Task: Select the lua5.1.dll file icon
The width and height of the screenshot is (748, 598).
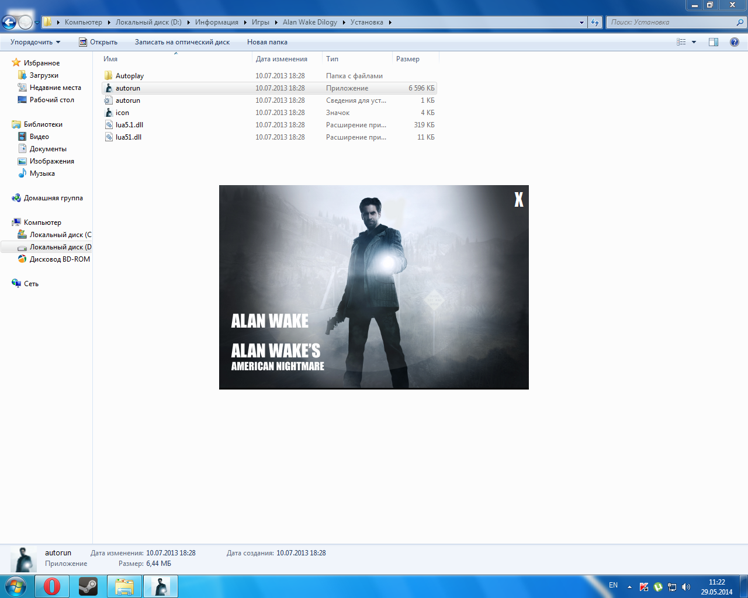Action: (108, 125)
